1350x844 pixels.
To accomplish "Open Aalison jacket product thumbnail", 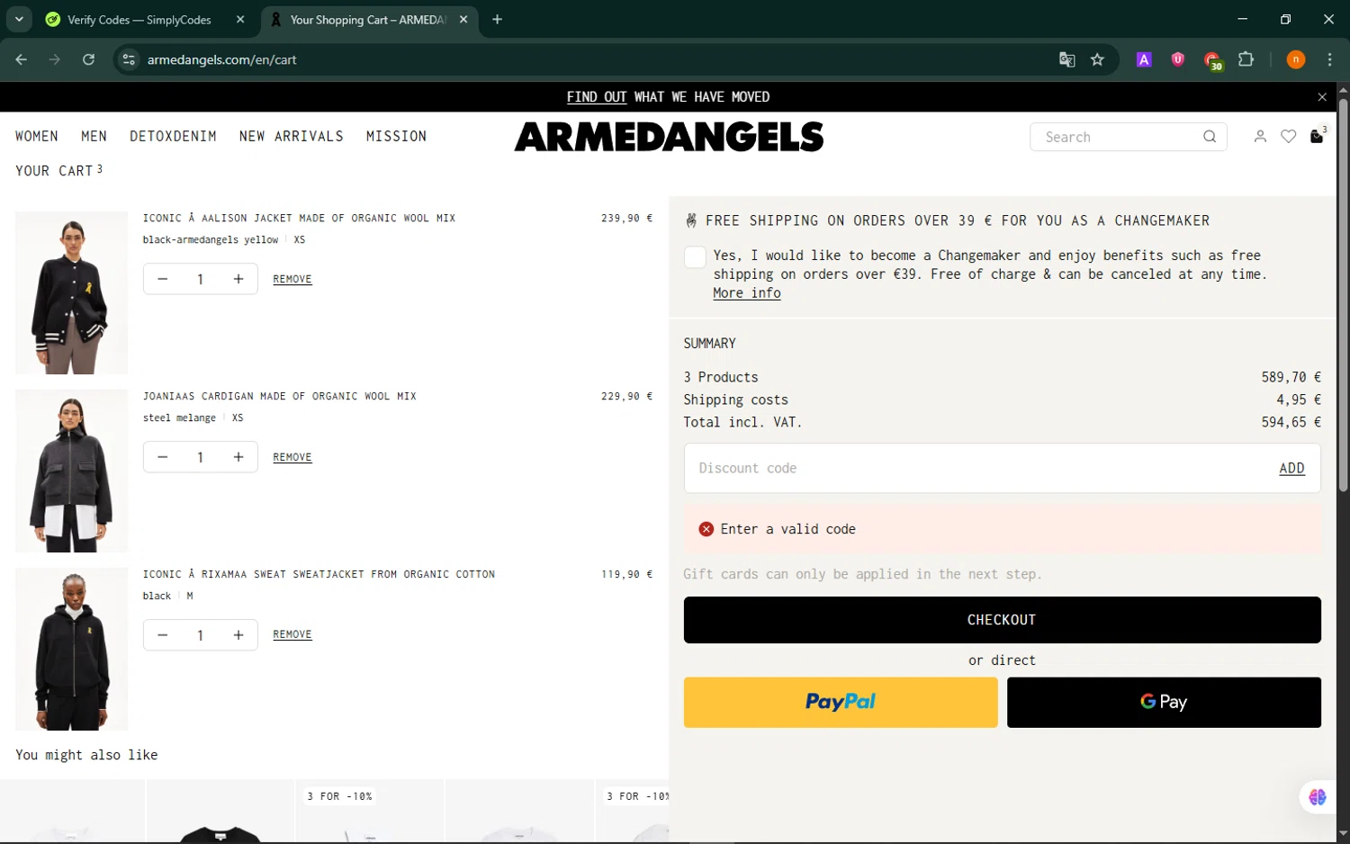I will [x=72, y=292].
